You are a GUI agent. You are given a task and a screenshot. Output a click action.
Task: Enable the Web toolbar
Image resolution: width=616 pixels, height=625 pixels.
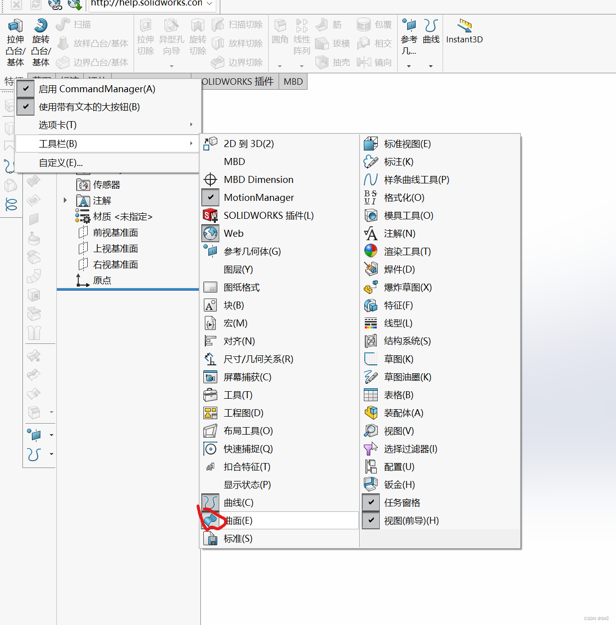tap(279, 233)
